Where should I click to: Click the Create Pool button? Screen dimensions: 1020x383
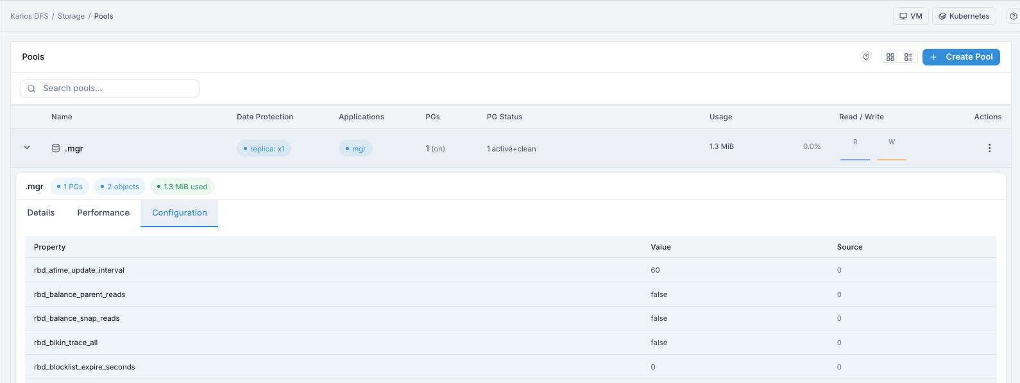(961, 57)
